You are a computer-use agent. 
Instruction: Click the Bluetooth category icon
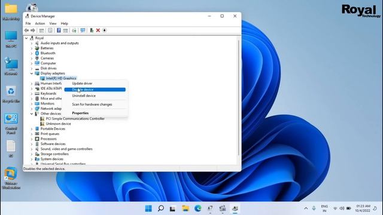(x=37, y=53)
